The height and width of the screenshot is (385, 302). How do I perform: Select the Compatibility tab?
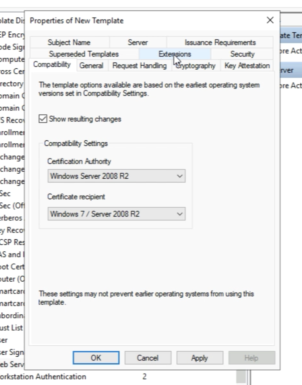[52, 65]
